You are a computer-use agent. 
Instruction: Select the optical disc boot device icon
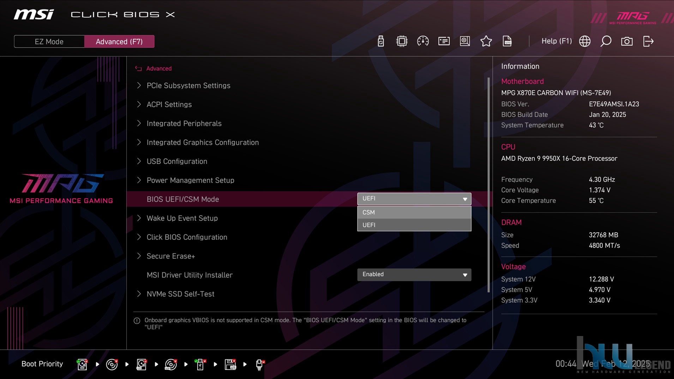112,364
